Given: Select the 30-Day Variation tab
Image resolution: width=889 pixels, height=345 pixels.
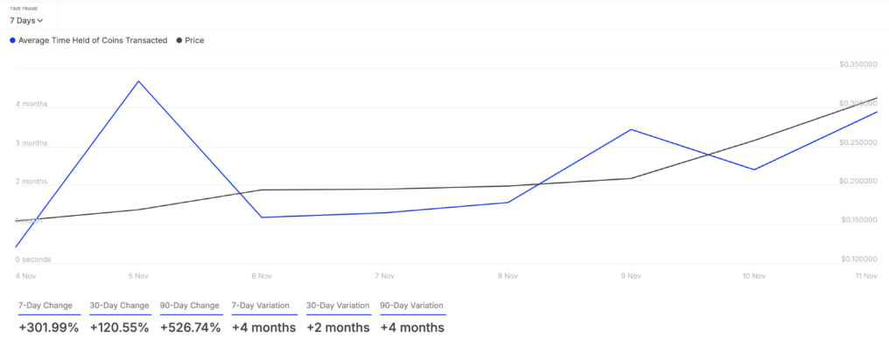Looking at the screenshot, I should pyautogui.click(x=339, y=306).
